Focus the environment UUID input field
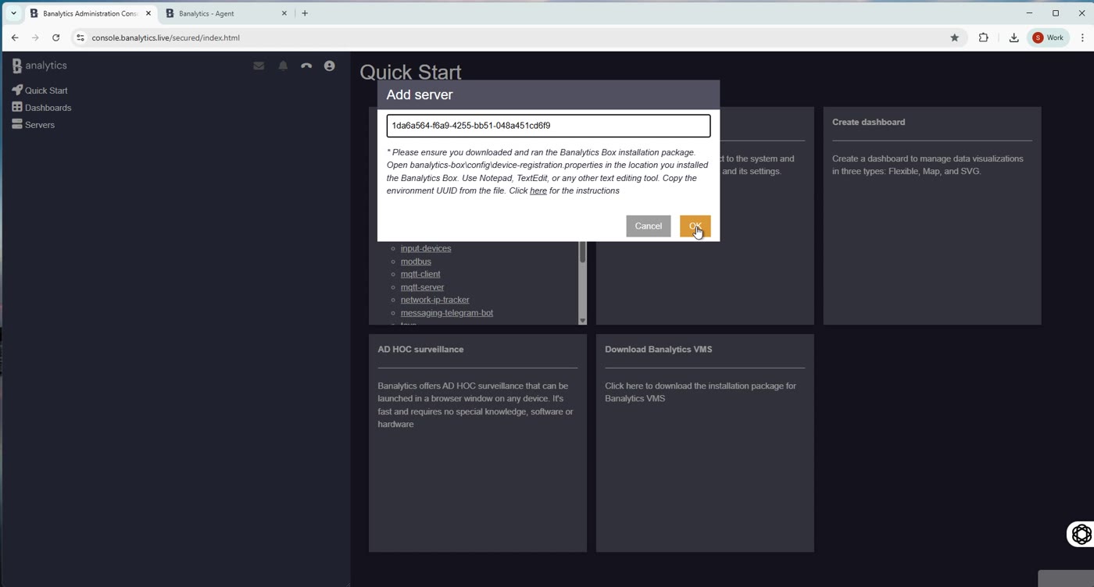The image size is (1094, 587). pos(548,126)
